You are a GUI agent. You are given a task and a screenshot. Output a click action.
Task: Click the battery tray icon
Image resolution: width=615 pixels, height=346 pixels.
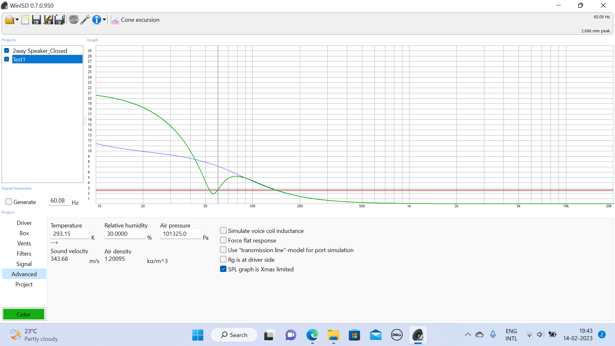point(553,334)
